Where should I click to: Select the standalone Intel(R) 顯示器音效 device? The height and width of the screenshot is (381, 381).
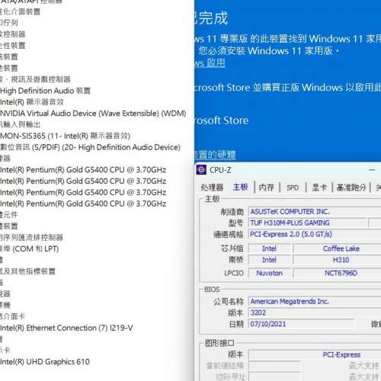click(32, 102)
